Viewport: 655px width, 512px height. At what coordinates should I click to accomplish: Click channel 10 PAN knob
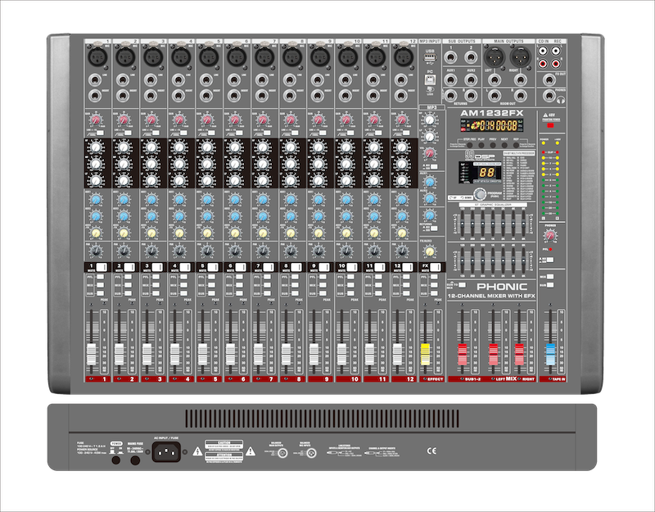[346, 251]
